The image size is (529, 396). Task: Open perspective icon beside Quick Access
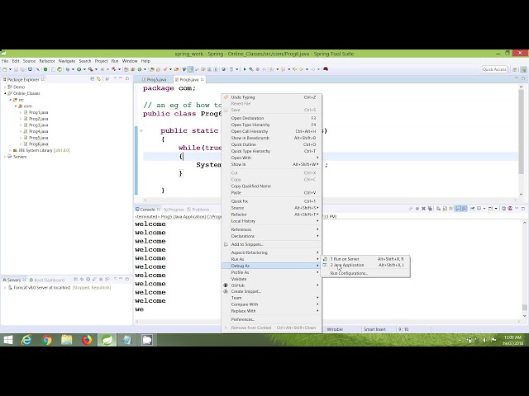tap(515, 69)
